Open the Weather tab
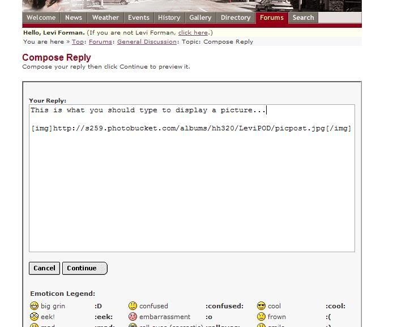The image size is (393, 327). click(105, 18)
